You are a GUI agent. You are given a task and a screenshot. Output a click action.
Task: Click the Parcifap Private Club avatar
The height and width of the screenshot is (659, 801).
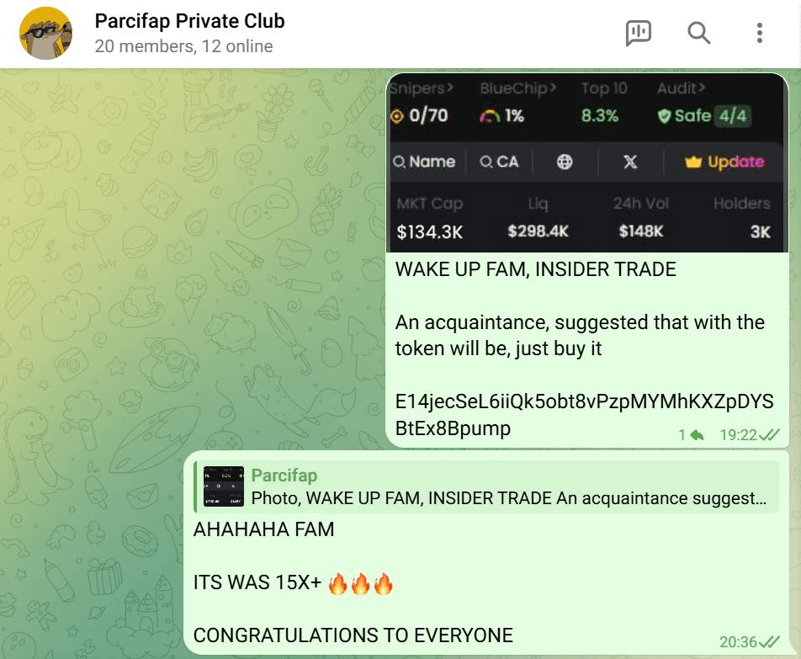[x=45, y=33]
